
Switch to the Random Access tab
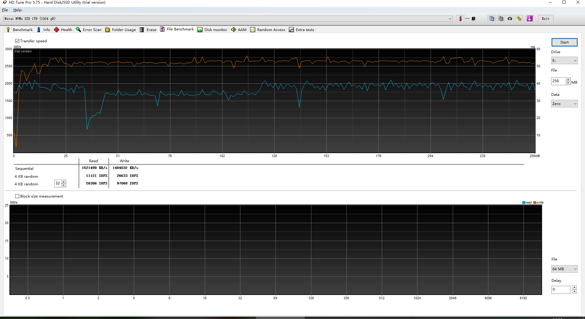point(268,30)
